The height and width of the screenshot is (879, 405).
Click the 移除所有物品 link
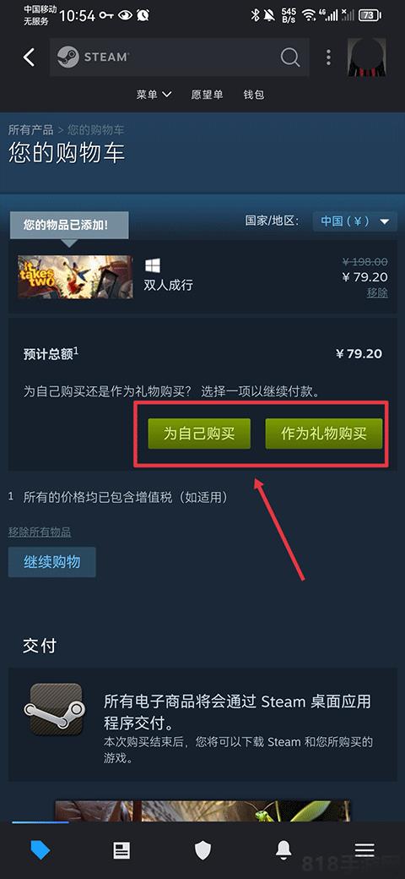(x=40, y=532)
